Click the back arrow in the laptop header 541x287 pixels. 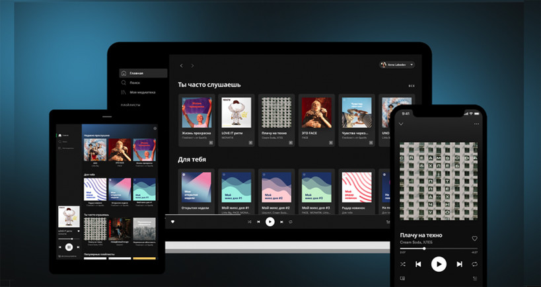[x=182, y=65]
